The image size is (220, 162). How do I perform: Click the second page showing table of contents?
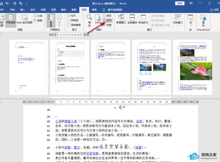pos(70,67)
